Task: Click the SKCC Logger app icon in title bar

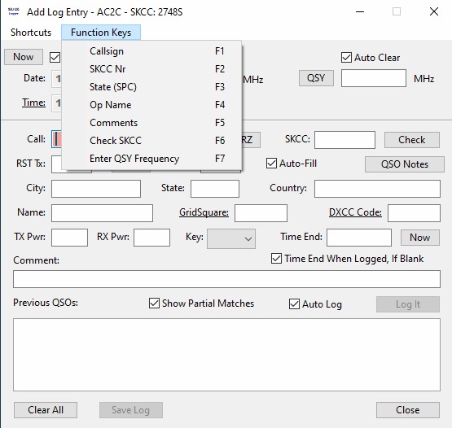Action: (x=13, y=11)
